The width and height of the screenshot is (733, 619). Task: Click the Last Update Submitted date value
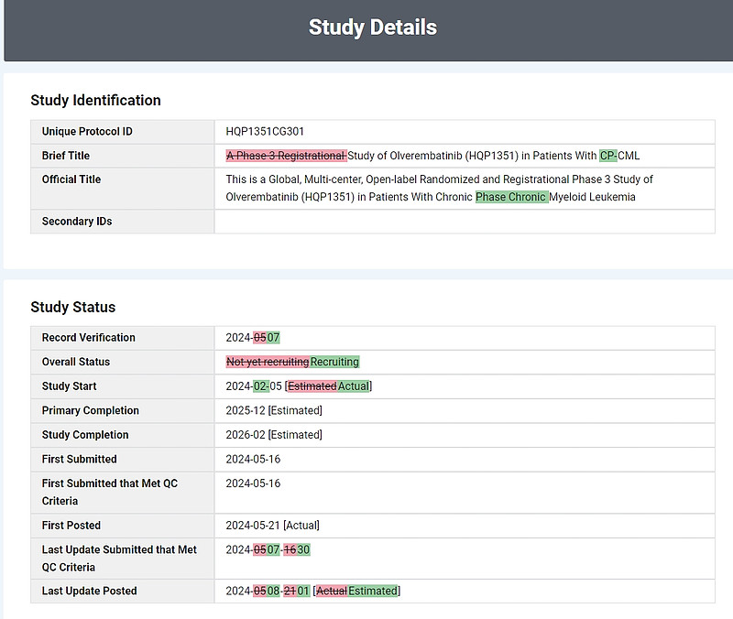point(268,549)
